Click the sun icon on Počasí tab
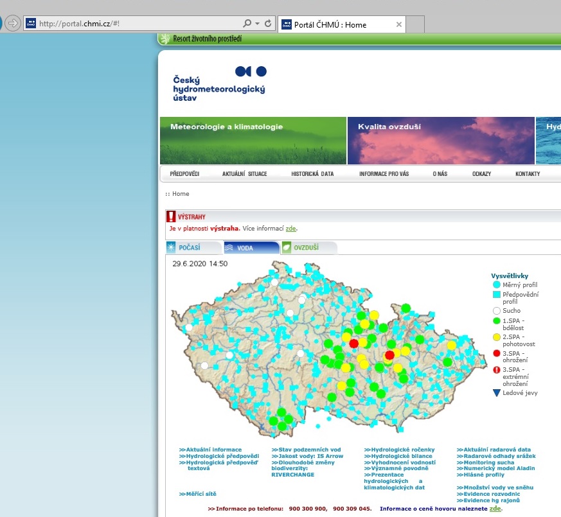Viewport: 561px width, 517px height. point(172,247)
